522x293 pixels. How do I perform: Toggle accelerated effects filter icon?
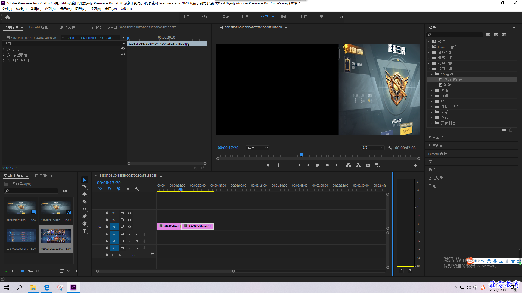[x=488, y=35]
